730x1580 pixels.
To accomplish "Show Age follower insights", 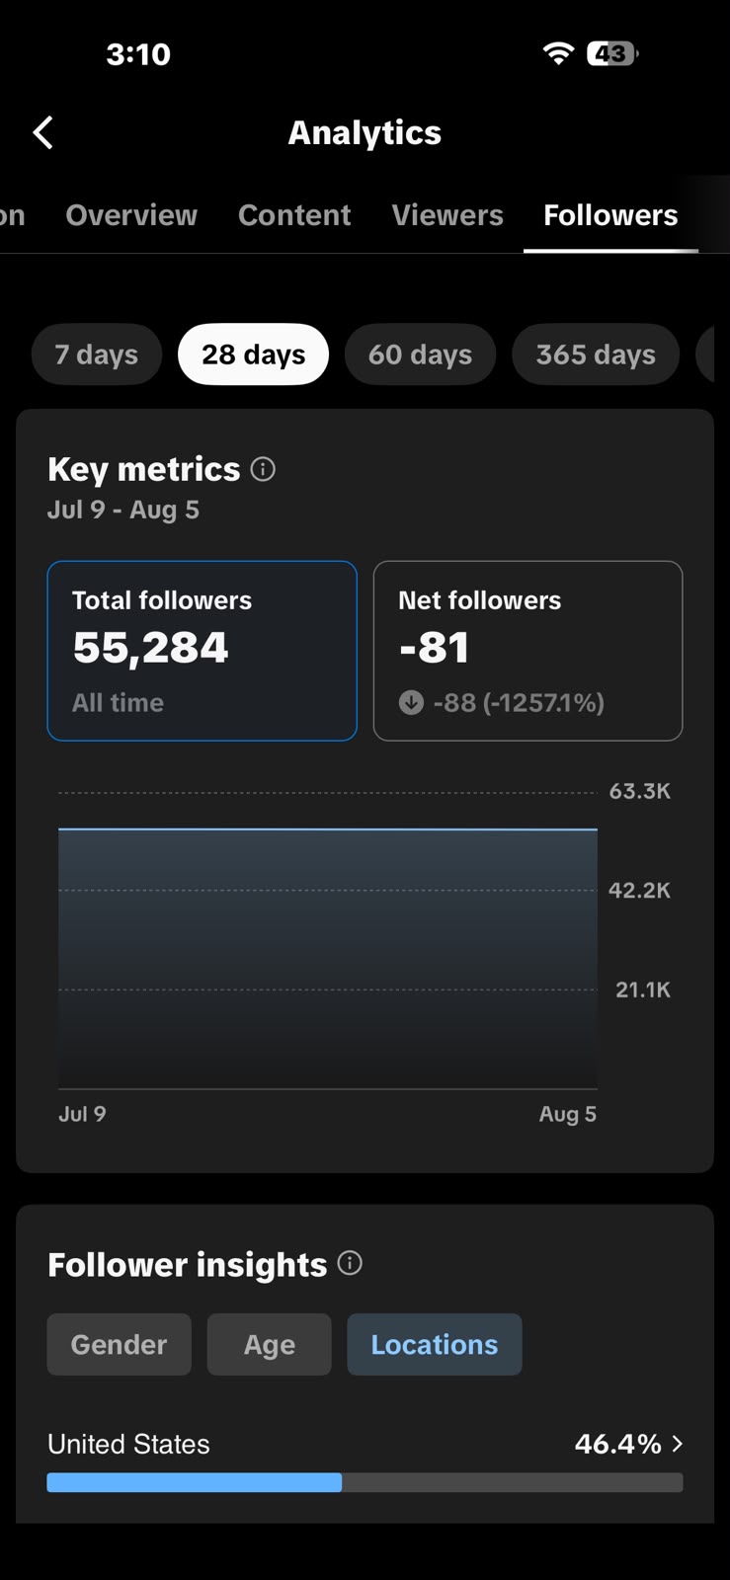I will (x=269, y=1344).
